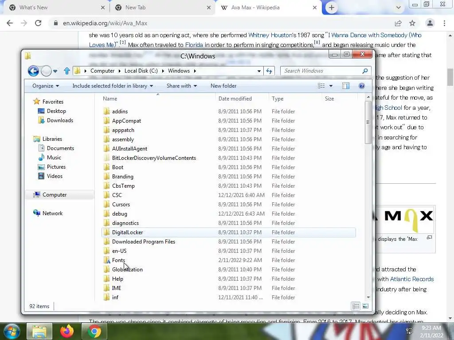
Task: Select the addins folder
Action: 120,111
